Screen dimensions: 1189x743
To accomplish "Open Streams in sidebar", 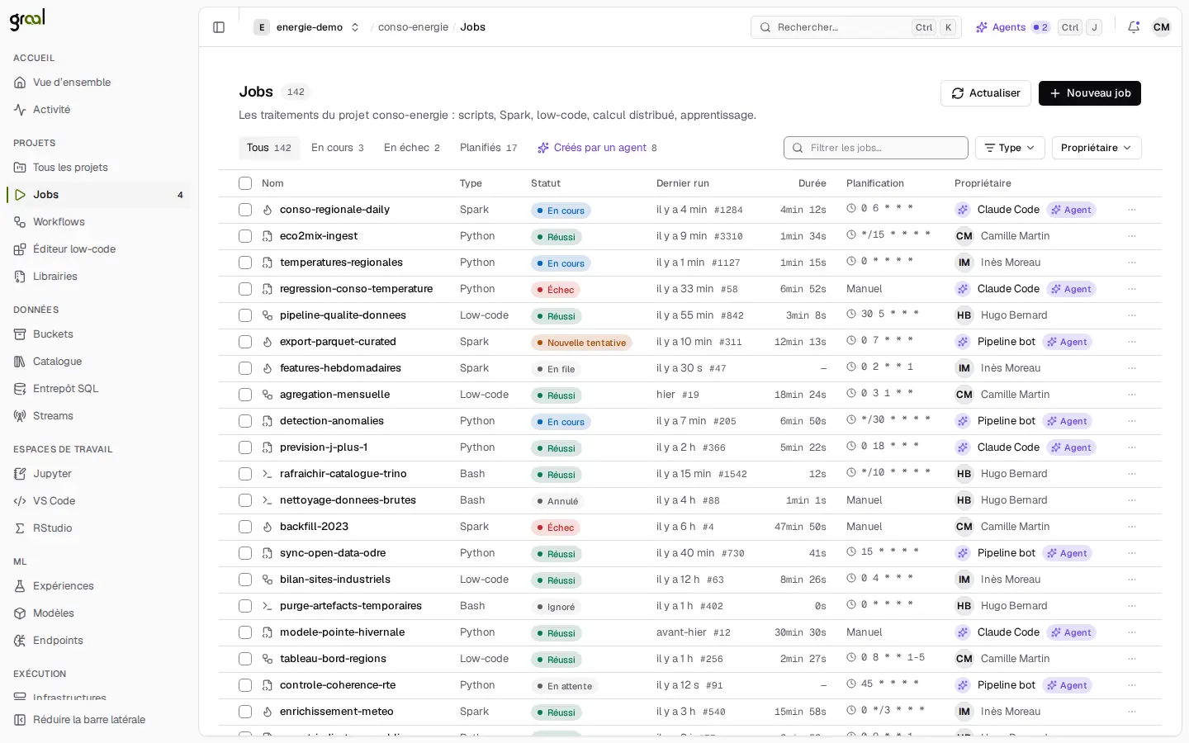I will coord(99,416).
